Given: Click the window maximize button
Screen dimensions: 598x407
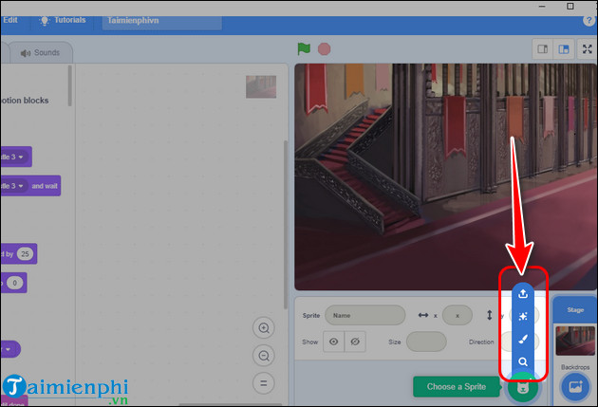Looking at the screenshot, I should coord(570,6).
